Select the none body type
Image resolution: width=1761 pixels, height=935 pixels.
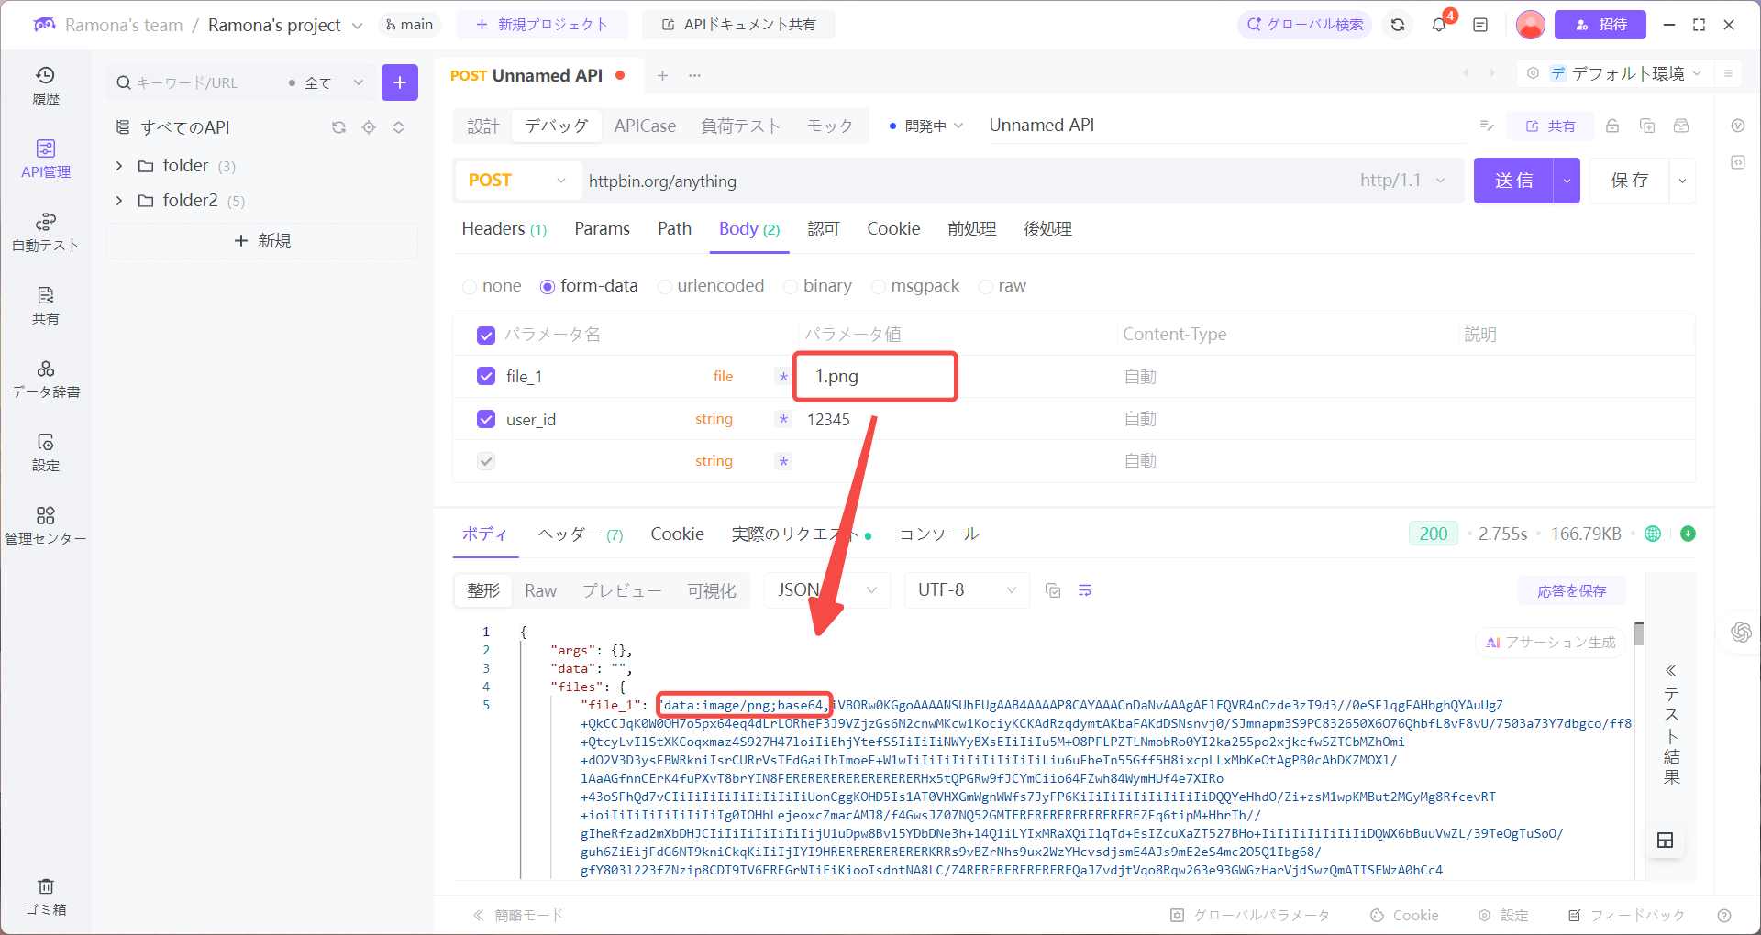pyautogui.click(x=492, y=286)
